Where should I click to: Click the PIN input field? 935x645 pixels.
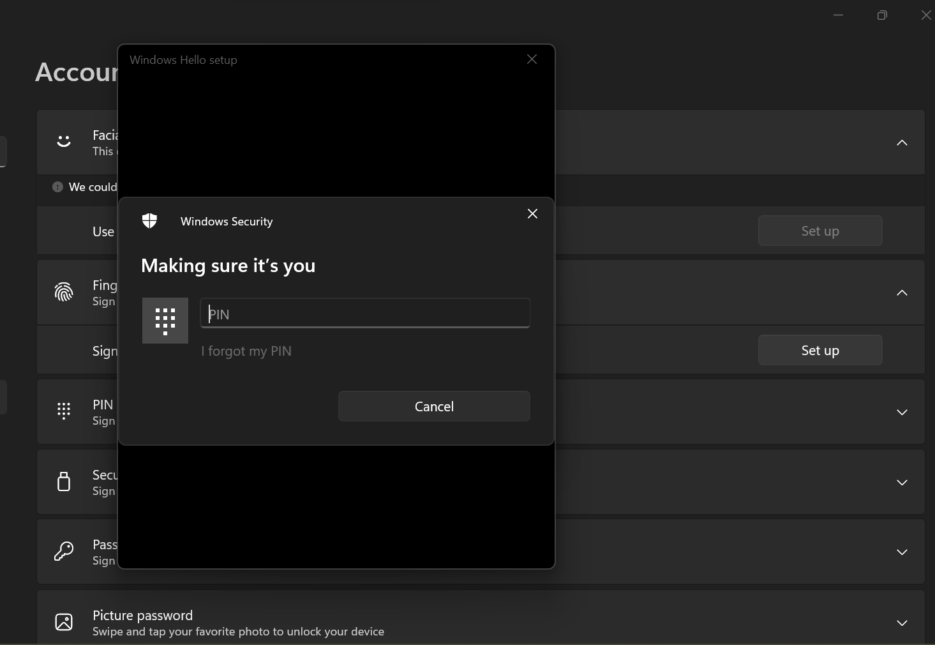[x=365, y=313]
